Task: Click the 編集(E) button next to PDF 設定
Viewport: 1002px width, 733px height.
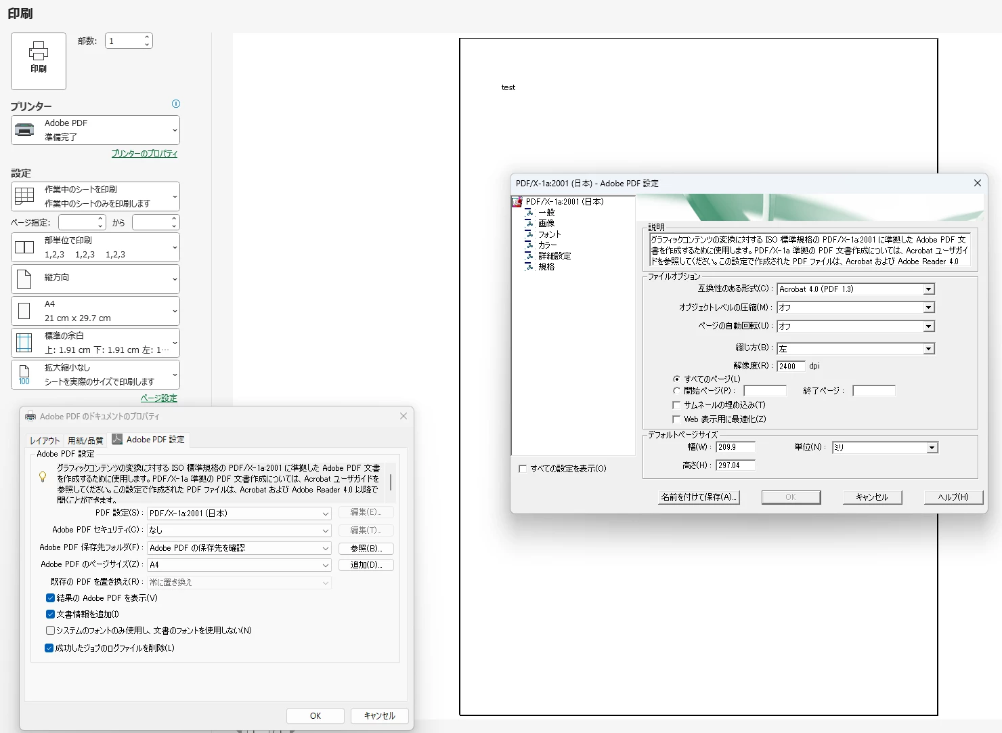Action: [x=366, y=512]
